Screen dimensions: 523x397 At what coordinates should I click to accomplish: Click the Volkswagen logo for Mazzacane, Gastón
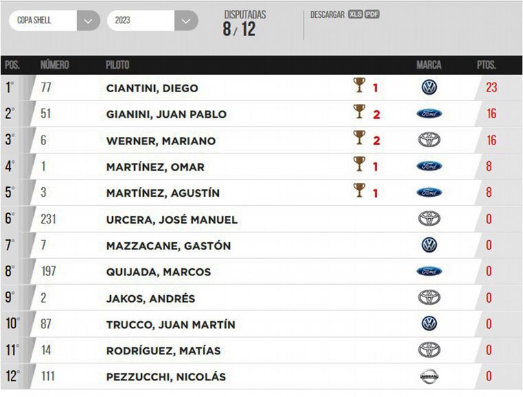pos(429,245)
